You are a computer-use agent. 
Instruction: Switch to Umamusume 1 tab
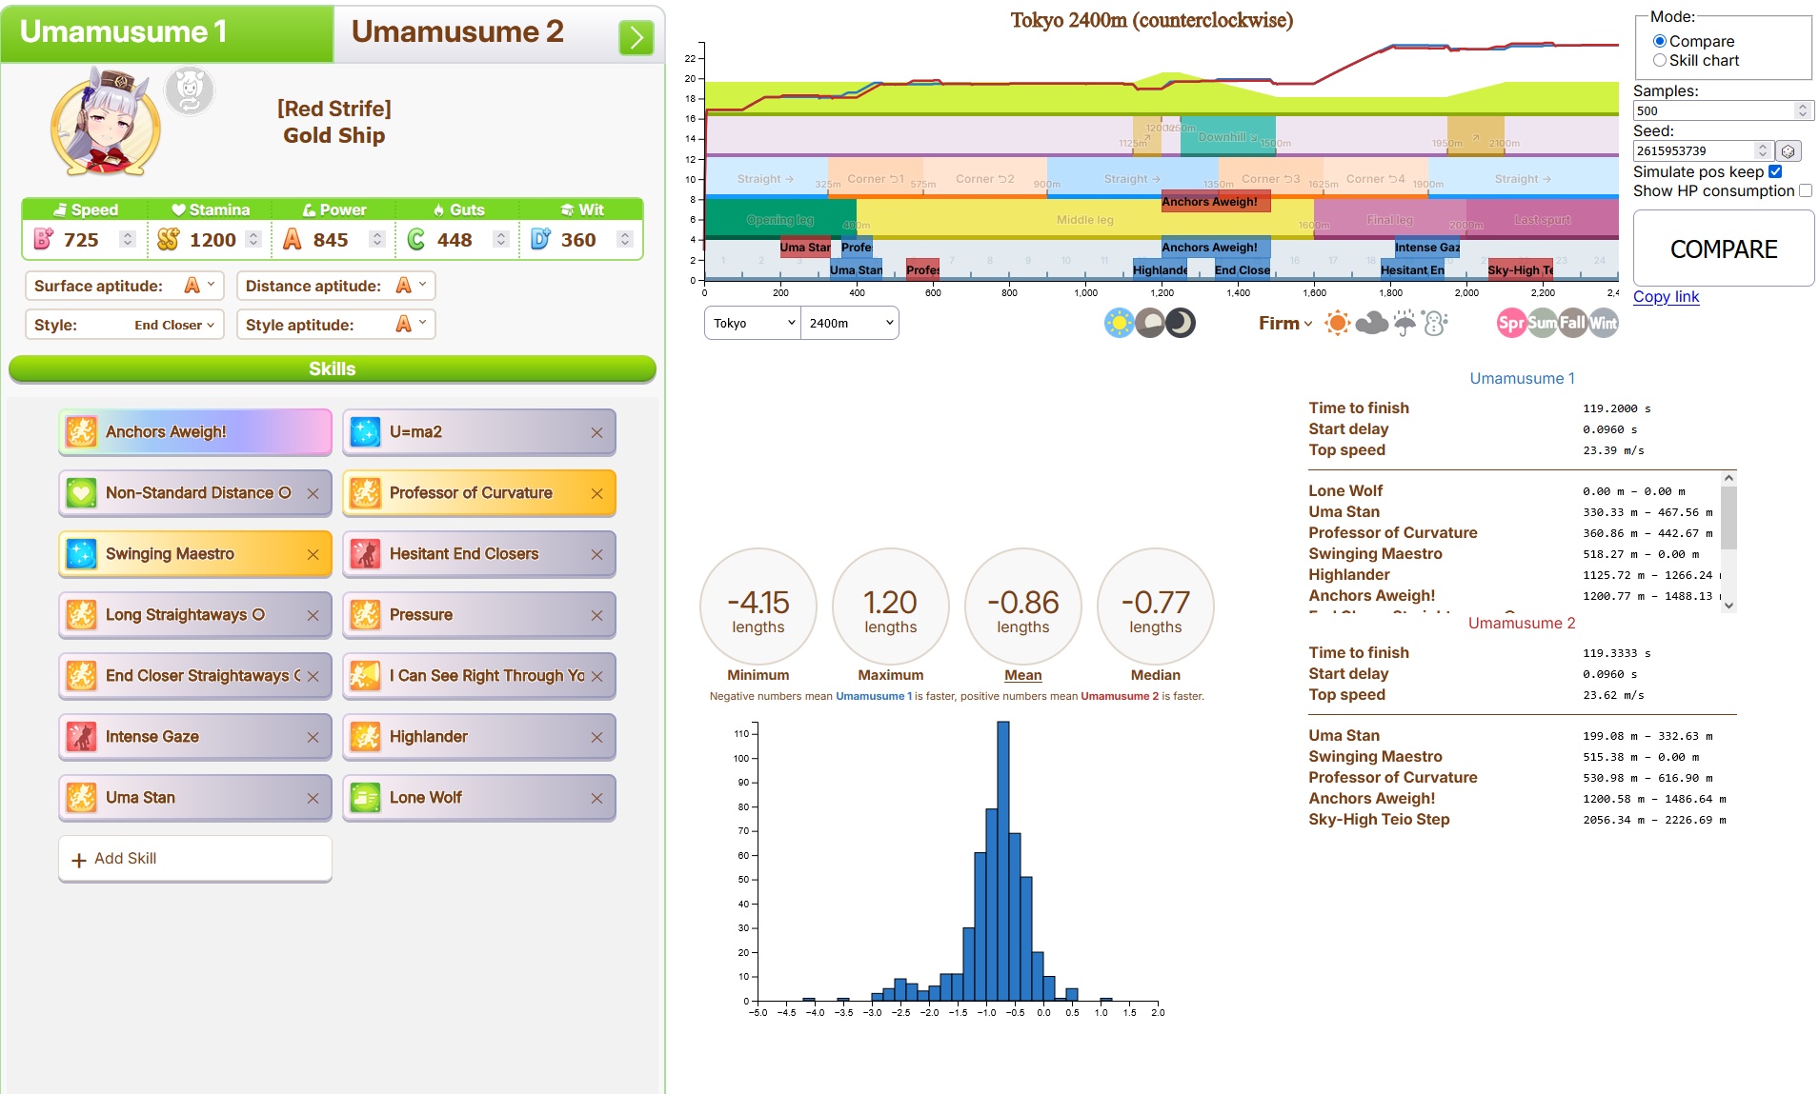(167, 32)
